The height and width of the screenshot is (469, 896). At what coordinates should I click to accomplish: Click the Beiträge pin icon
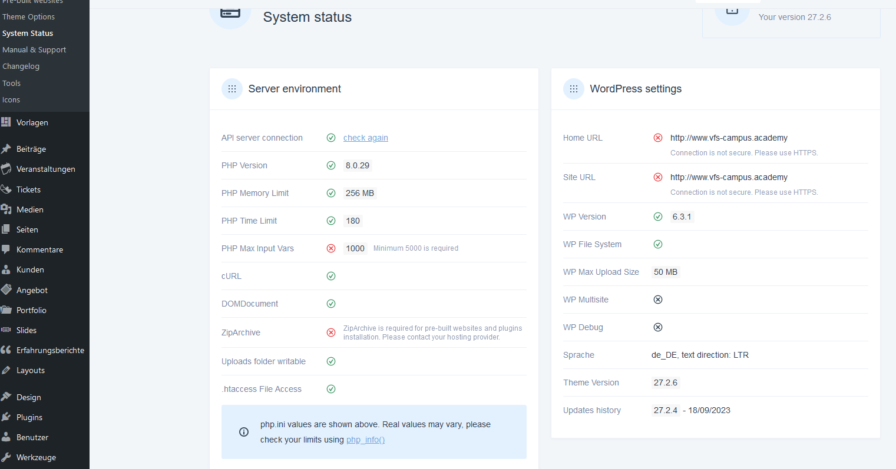(x=6, y=149)
